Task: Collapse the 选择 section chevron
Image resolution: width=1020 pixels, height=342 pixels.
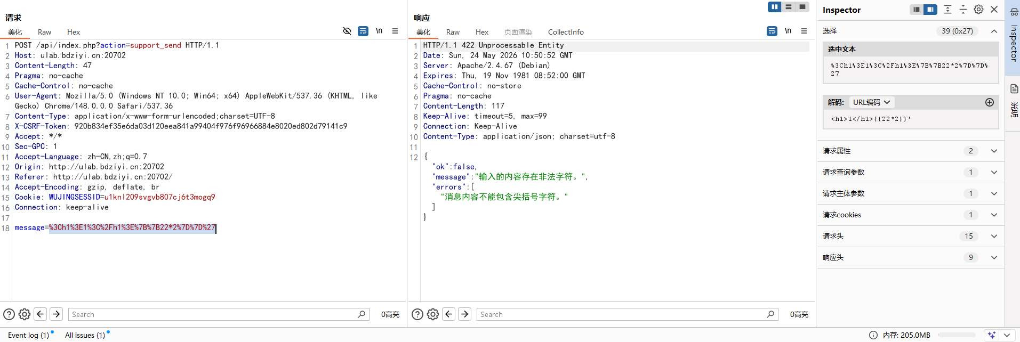Action: (994, 31)
